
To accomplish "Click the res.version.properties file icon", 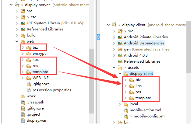I will [29, 90].
